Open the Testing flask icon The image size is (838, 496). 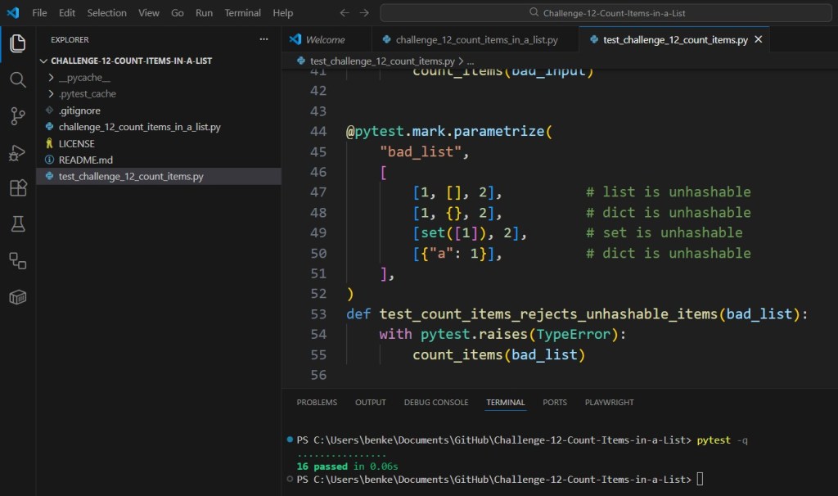pyautogui.click(x=17, y=223)
